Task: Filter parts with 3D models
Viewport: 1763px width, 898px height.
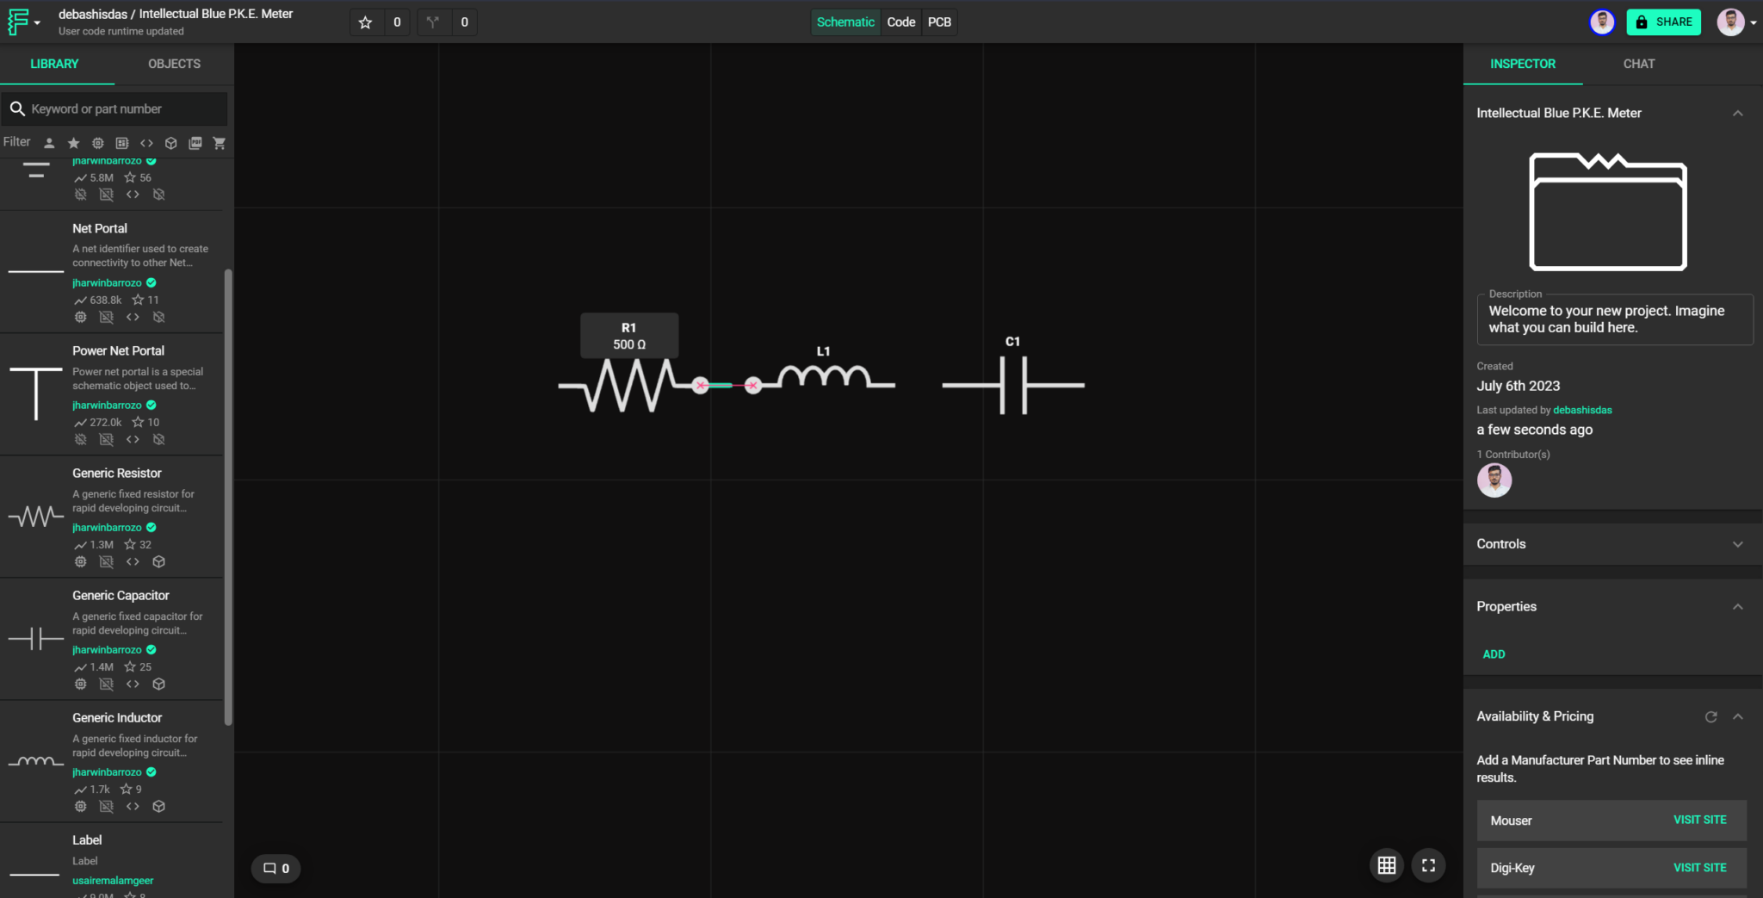Action: 170,143
